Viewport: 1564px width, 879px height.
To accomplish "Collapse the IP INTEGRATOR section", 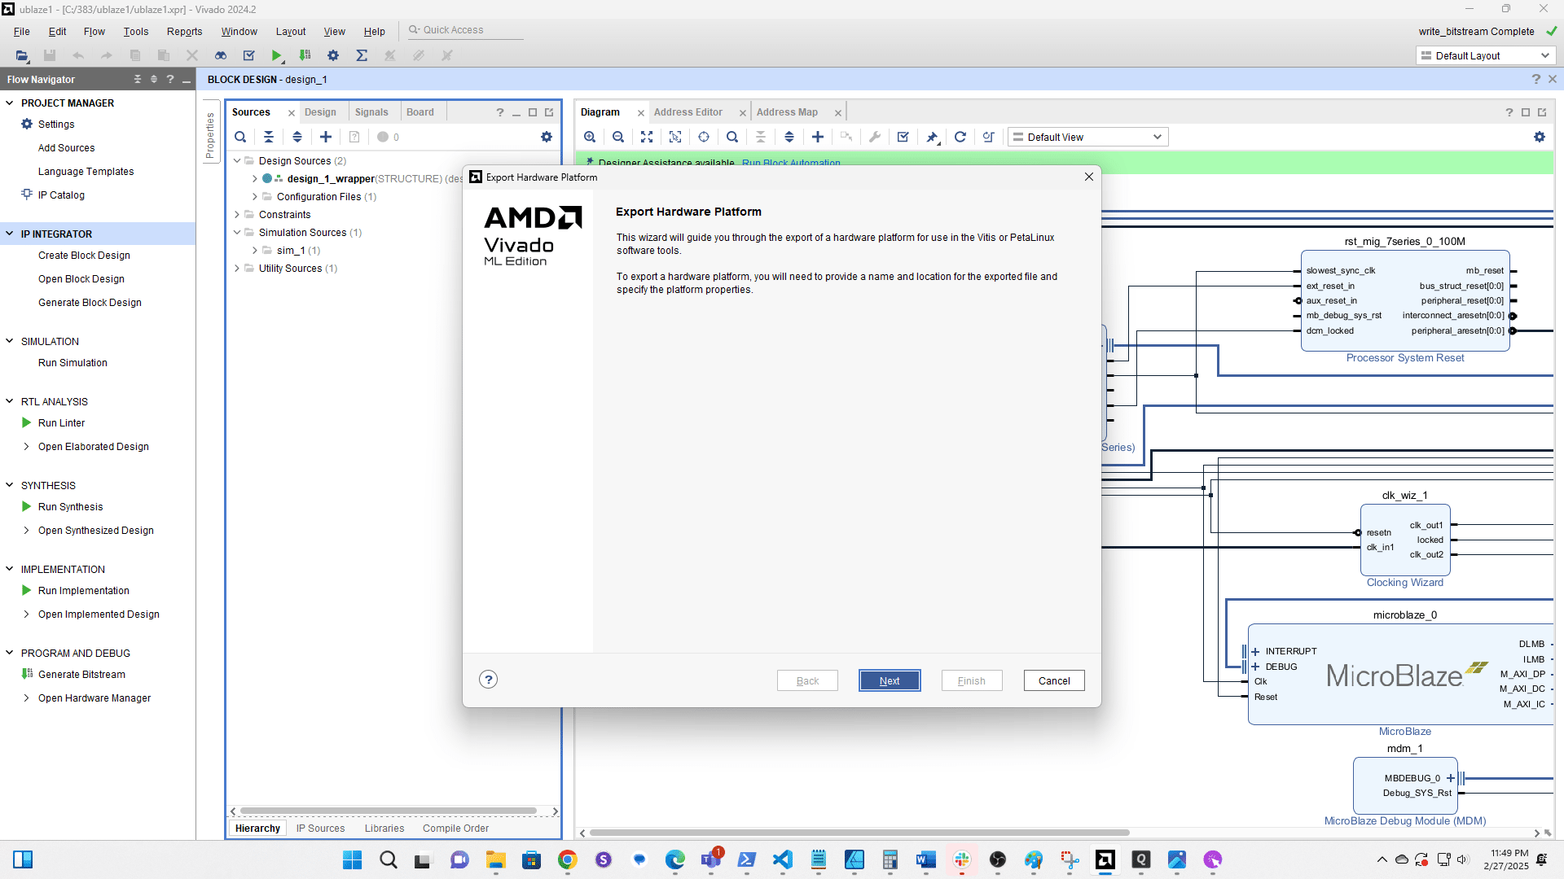I will [10, 234].
